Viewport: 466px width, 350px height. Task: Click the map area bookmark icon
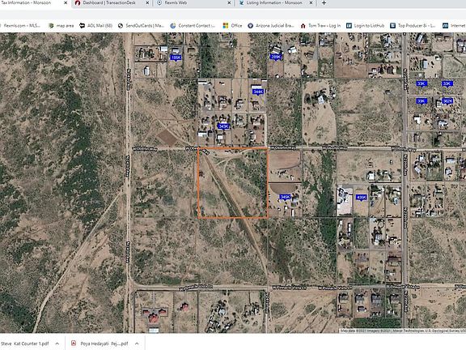(x=51, y=26)
